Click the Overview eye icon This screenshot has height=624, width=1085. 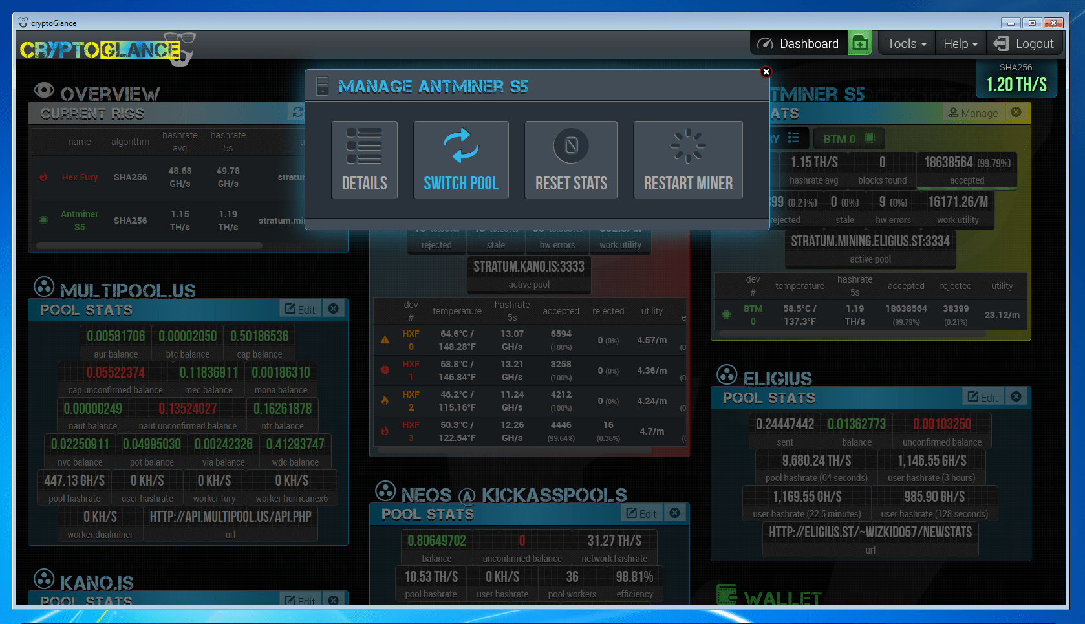click(x=44, y=90)
